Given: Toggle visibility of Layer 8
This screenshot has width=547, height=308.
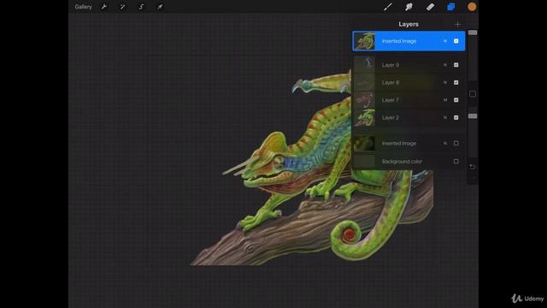Looking at the screenshot, I should tap(456, 82).
